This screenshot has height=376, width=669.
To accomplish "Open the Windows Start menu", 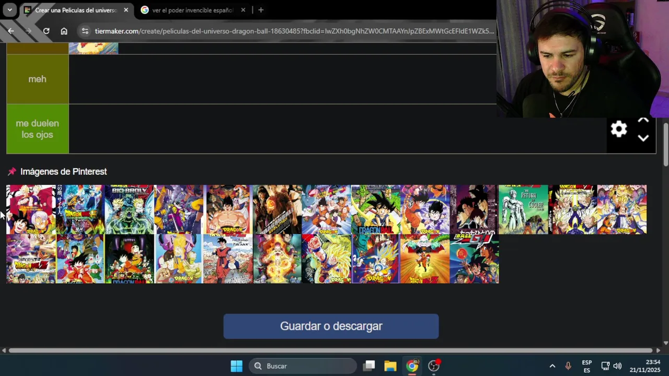I will coord(236,366).
